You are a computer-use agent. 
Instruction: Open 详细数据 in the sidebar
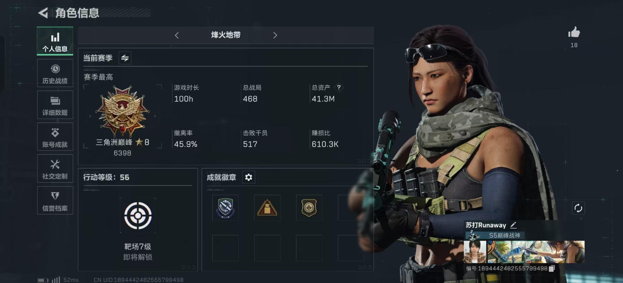click(55, 105)
